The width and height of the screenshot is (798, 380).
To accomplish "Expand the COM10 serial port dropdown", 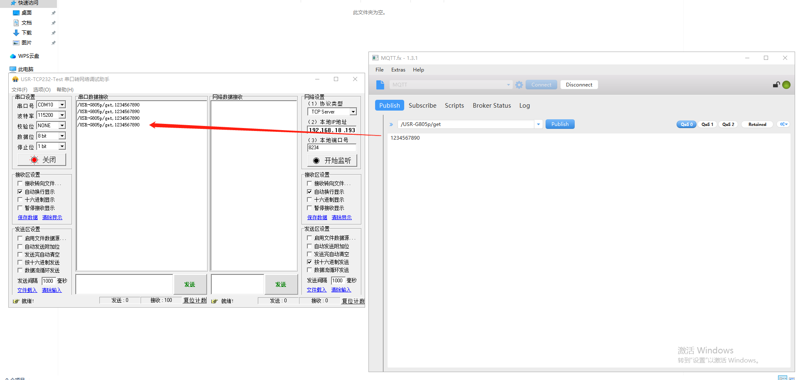I will (62, 105).
